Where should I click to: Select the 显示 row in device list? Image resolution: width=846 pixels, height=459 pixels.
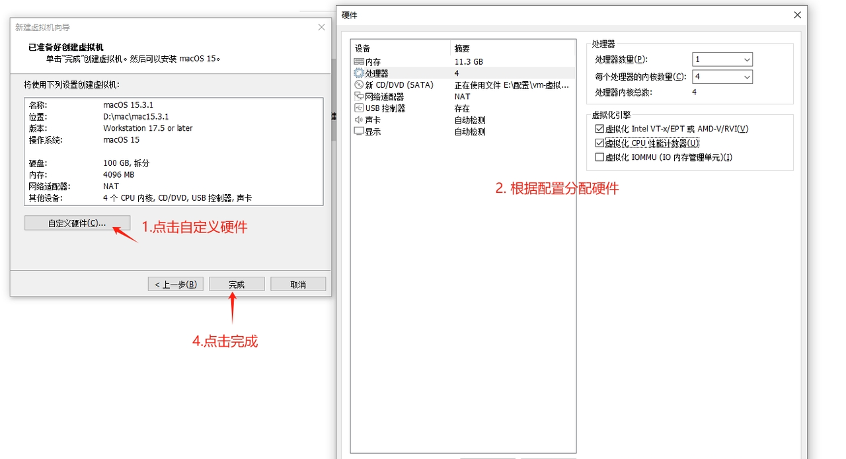point(464,131)
